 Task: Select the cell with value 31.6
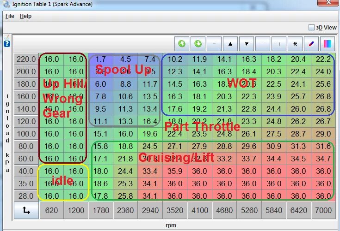tap(323, 146)
